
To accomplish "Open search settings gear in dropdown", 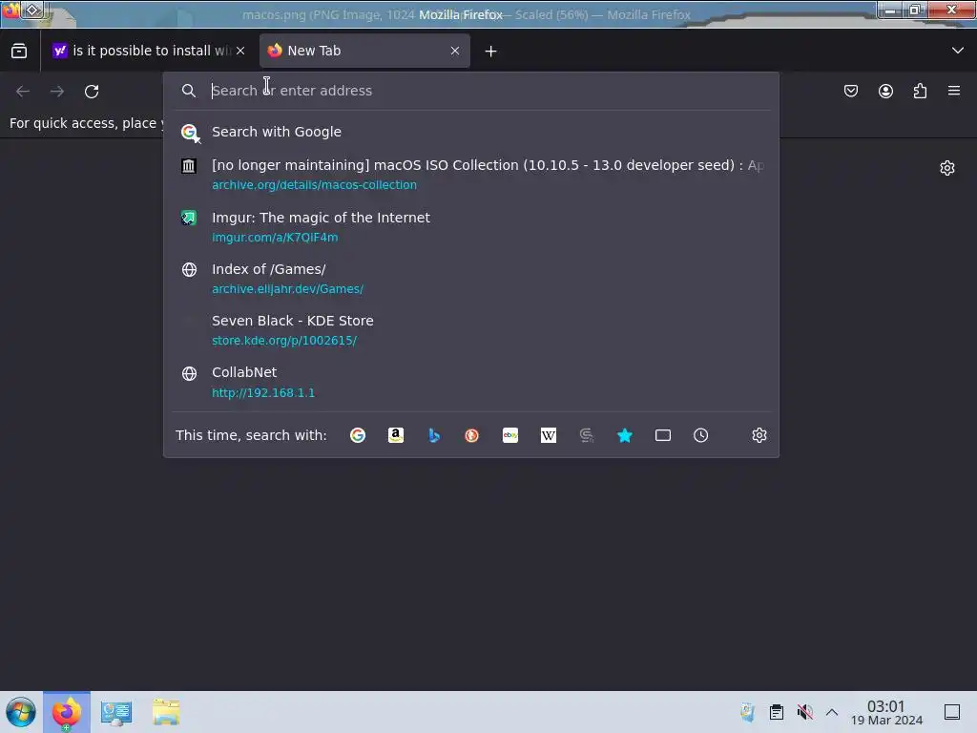I will point(759,435).
